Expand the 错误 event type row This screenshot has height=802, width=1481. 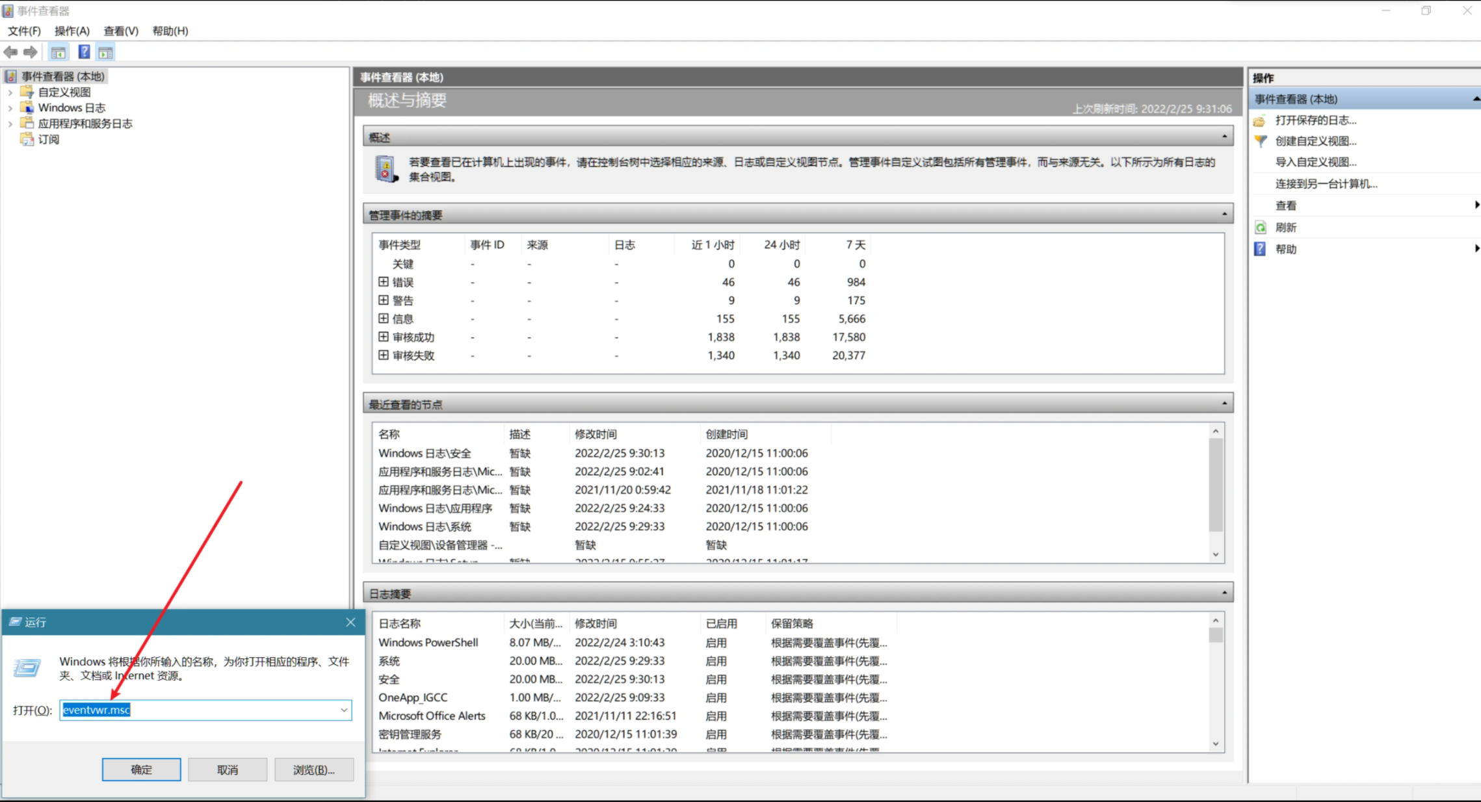coord(384,282)
